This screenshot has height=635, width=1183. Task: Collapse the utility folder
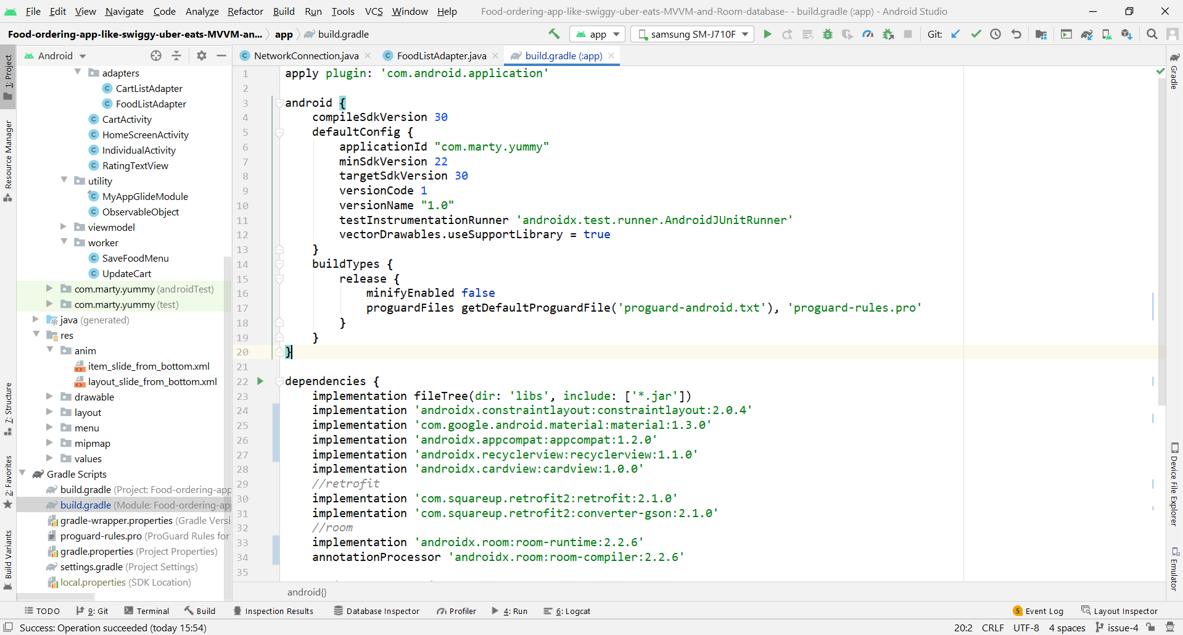tap(64, 180)
